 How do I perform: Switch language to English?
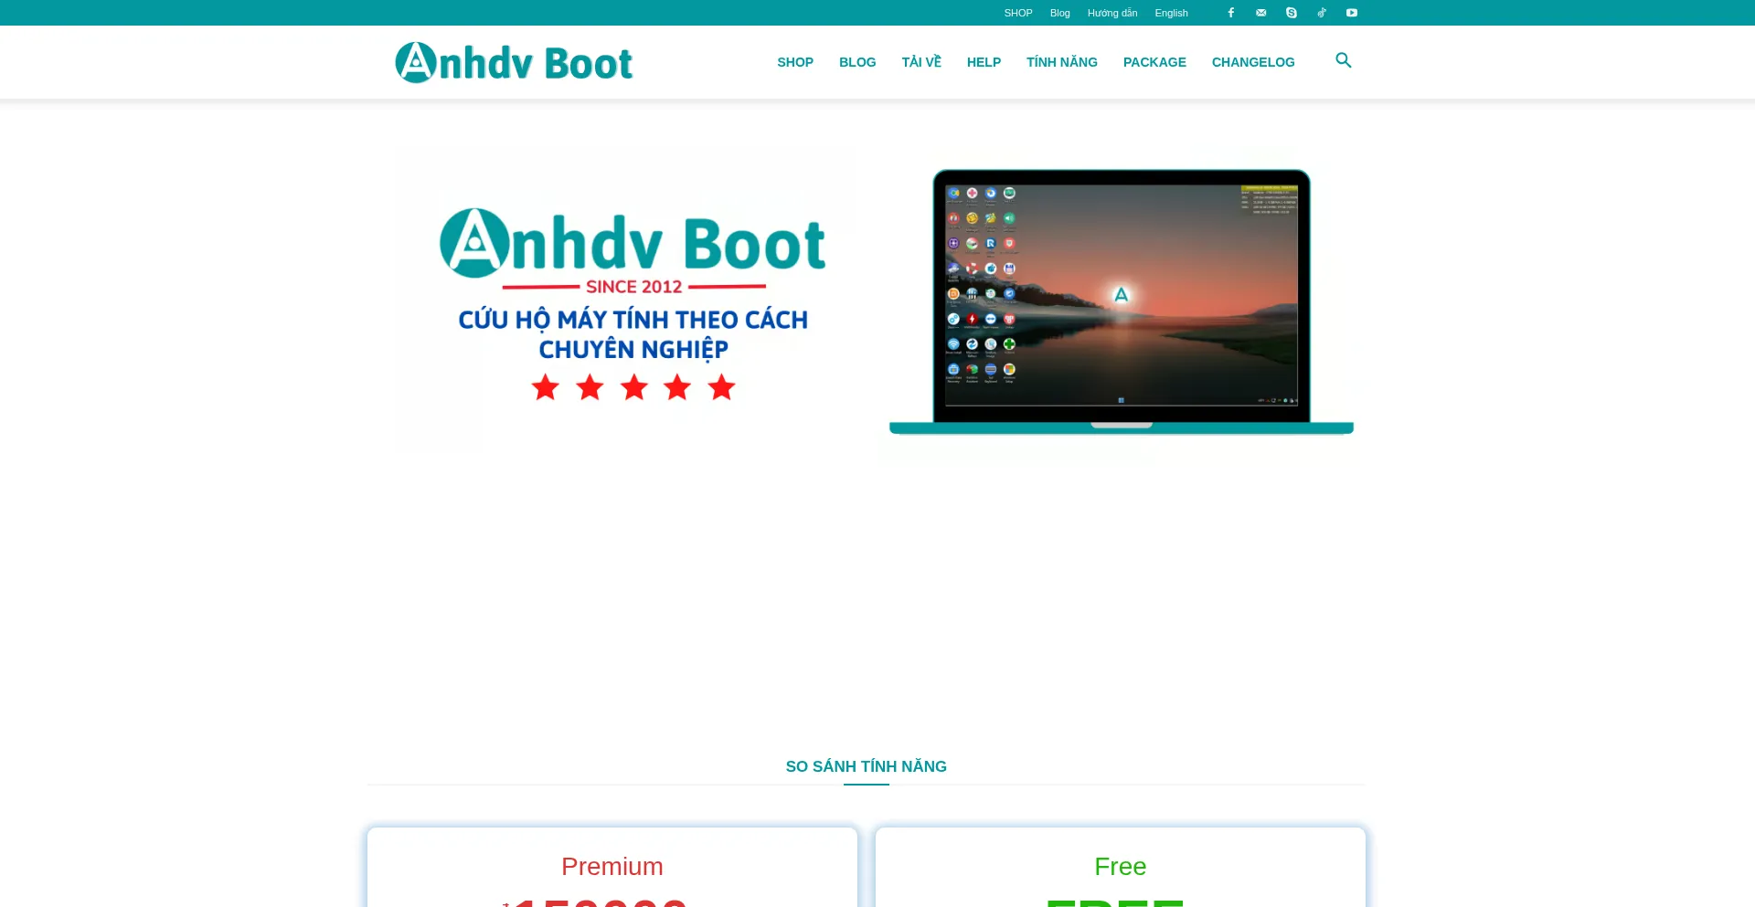pyautogui.click(x=1171, y=13)
